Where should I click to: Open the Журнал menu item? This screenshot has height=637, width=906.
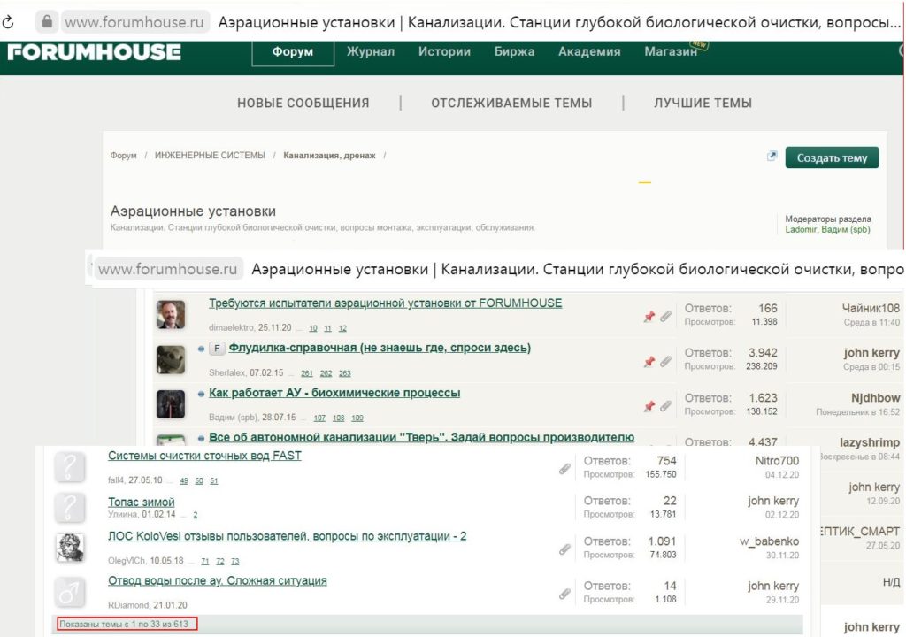(371, 52)
